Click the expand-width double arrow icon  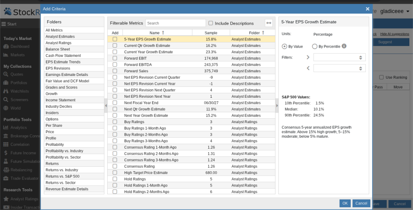(x=269, y=23)
